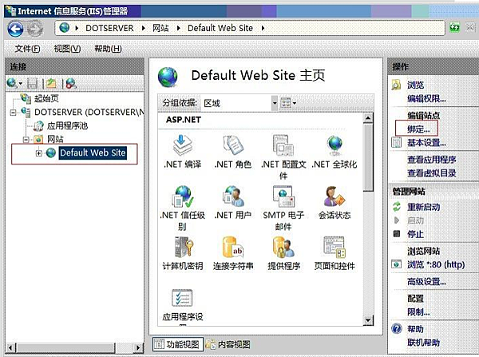Open the arrow before DOTSERVER in breadcrumb
Viewport: 479px width, 357px height.
(x=77, y=28)
